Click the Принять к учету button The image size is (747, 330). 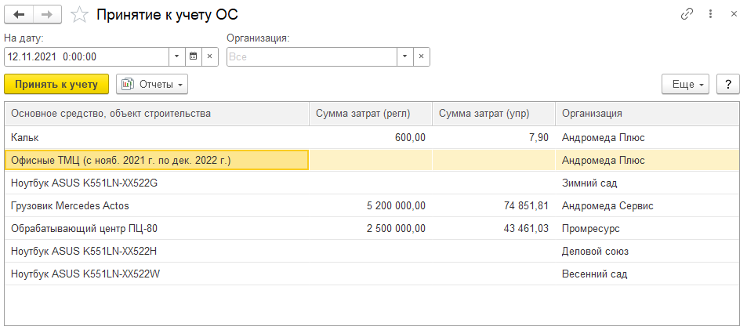[56, 84]
